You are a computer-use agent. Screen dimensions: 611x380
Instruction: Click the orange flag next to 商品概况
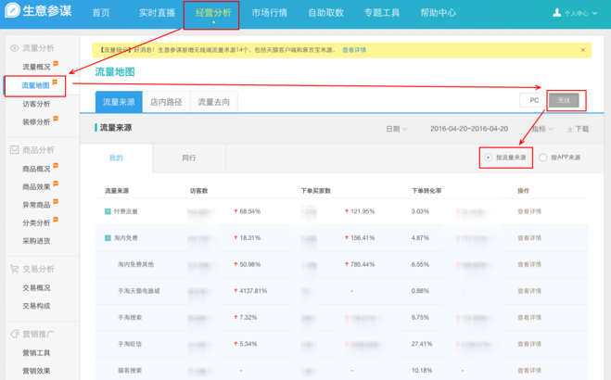[56, 166]
